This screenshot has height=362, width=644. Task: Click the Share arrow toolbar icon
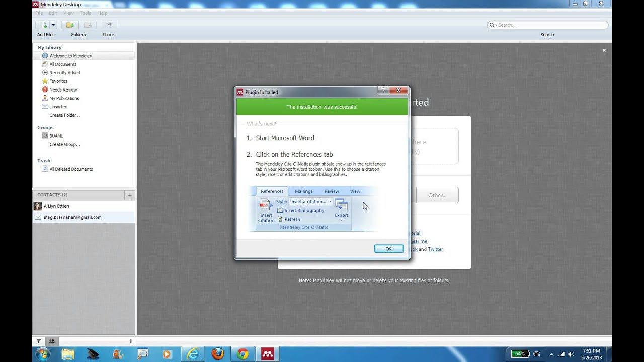click(x=108, y=25)
